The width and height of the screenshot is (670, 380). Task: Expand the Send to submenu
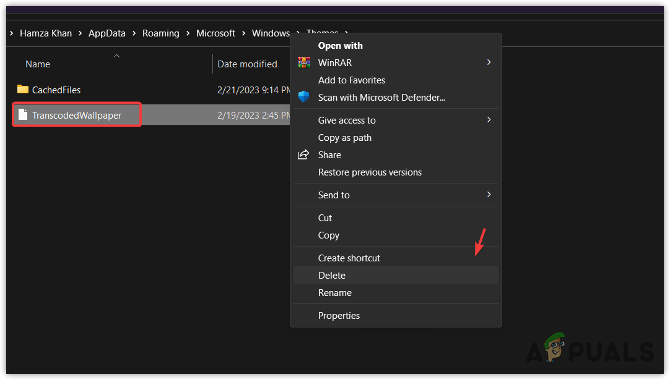[x=489, y=195]
